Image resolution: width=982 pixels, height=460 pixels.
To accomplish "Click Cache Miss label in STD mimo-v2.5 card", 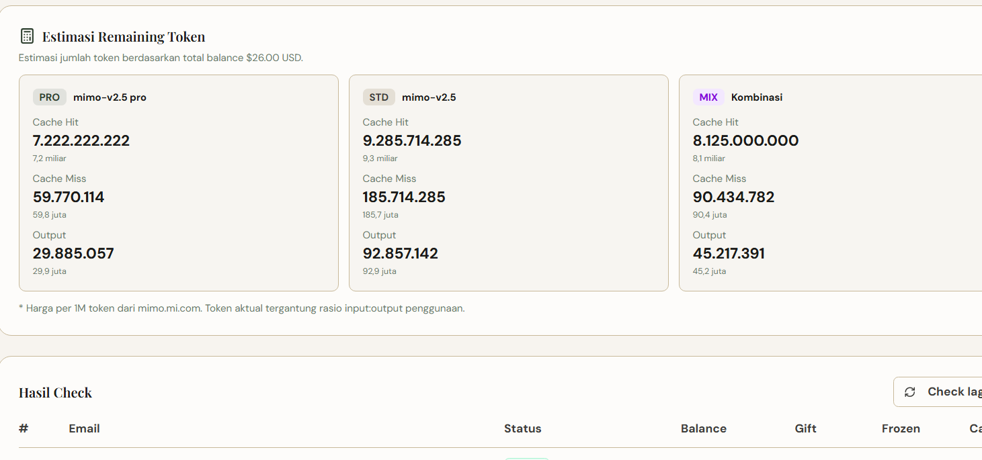I will coord(390,179).
